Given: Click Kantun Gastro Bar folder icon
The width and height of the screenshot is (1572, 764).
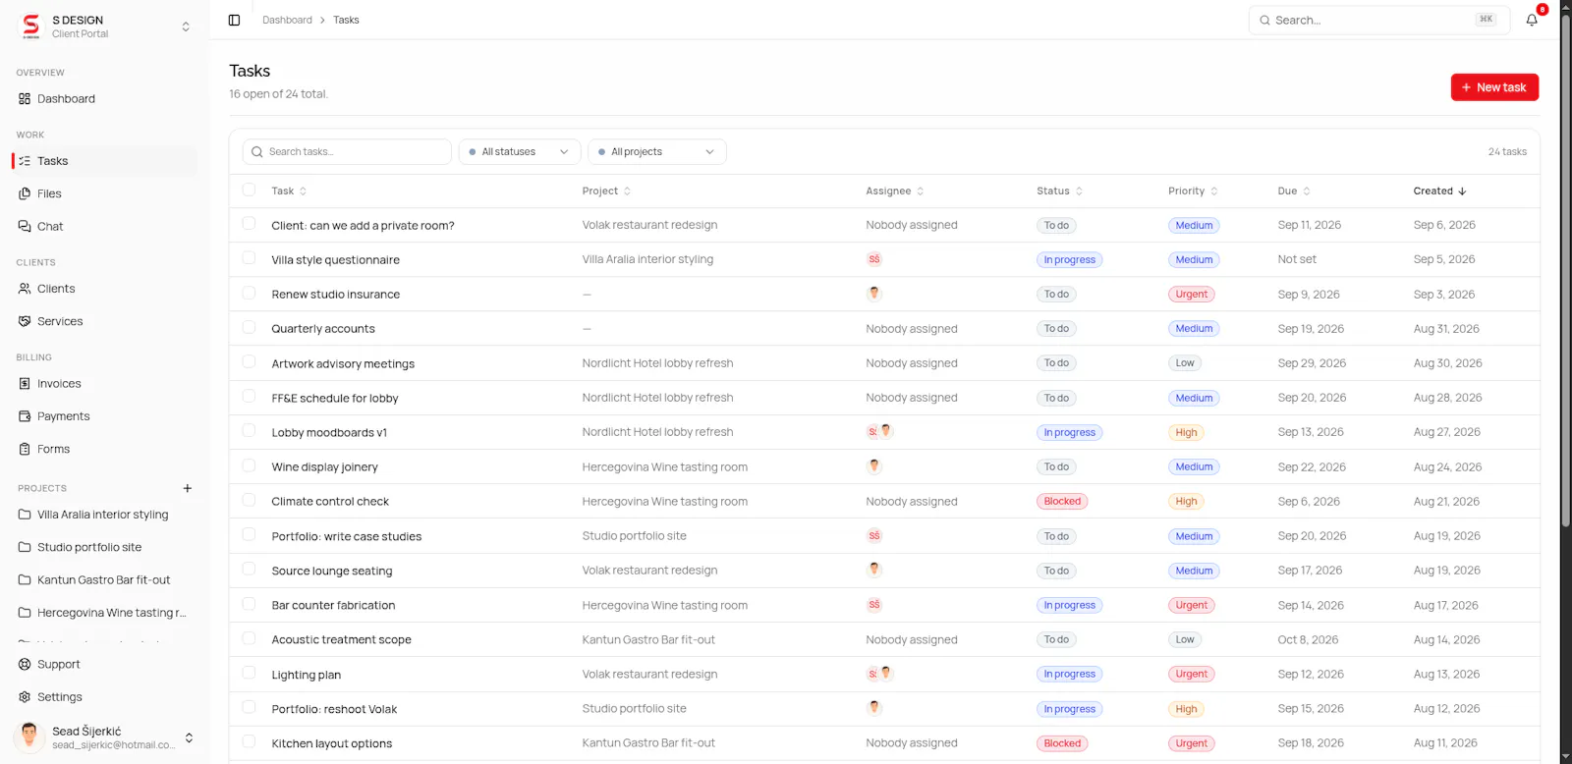Looking at the screenshot, I should click(x=25, y=580).
